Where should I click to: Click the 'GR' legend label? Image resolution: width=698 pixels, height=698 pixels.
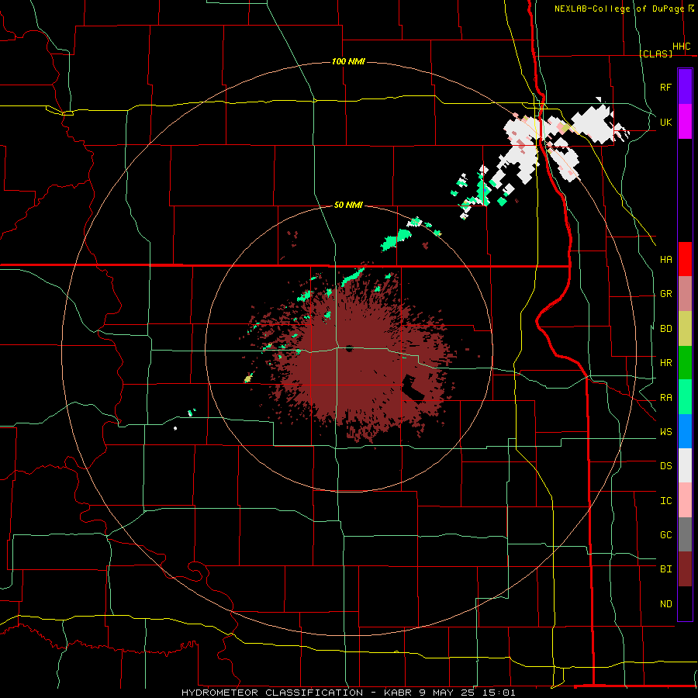click(665, 294)
